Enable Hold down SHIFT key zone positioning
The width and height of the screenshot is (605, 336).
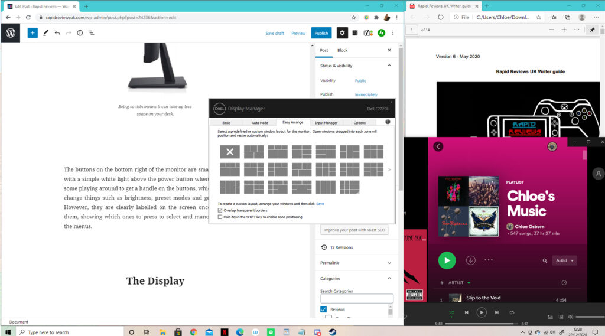(x=220, y=217)
